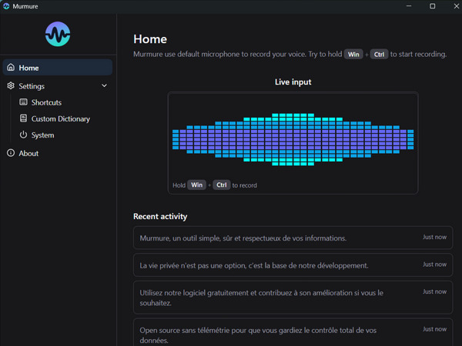Click the Win key badge in Home description
The height and width of the screenshot is (346, 462).
pyautogui.click(x=353, y=55)
